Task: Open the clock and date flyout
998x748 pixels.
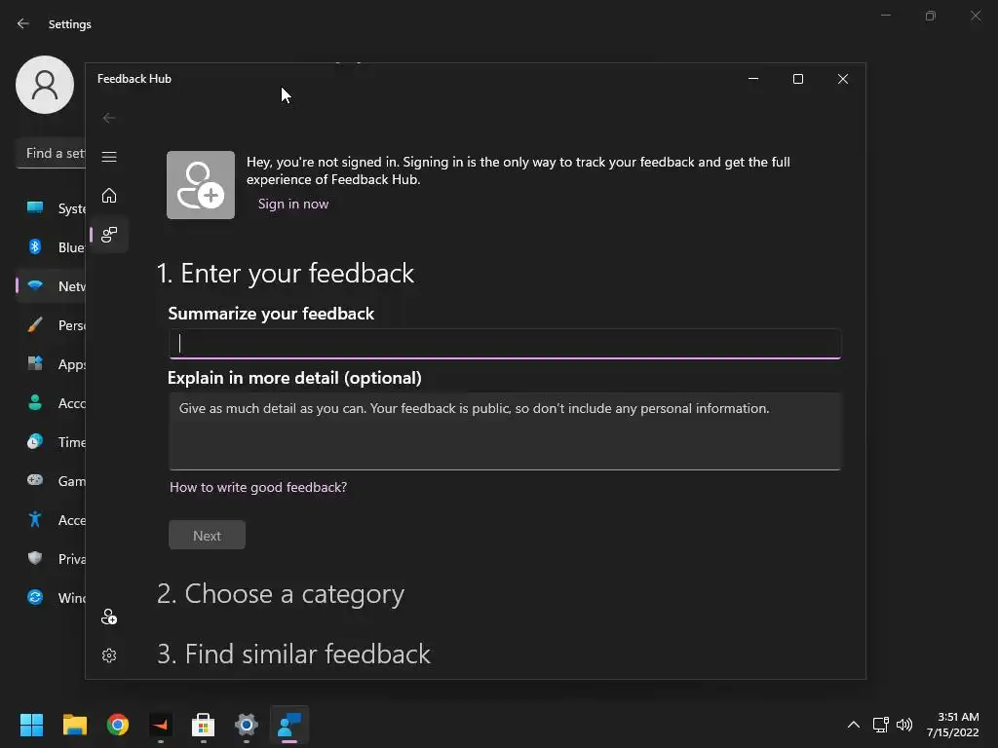Action: [953, 725]
